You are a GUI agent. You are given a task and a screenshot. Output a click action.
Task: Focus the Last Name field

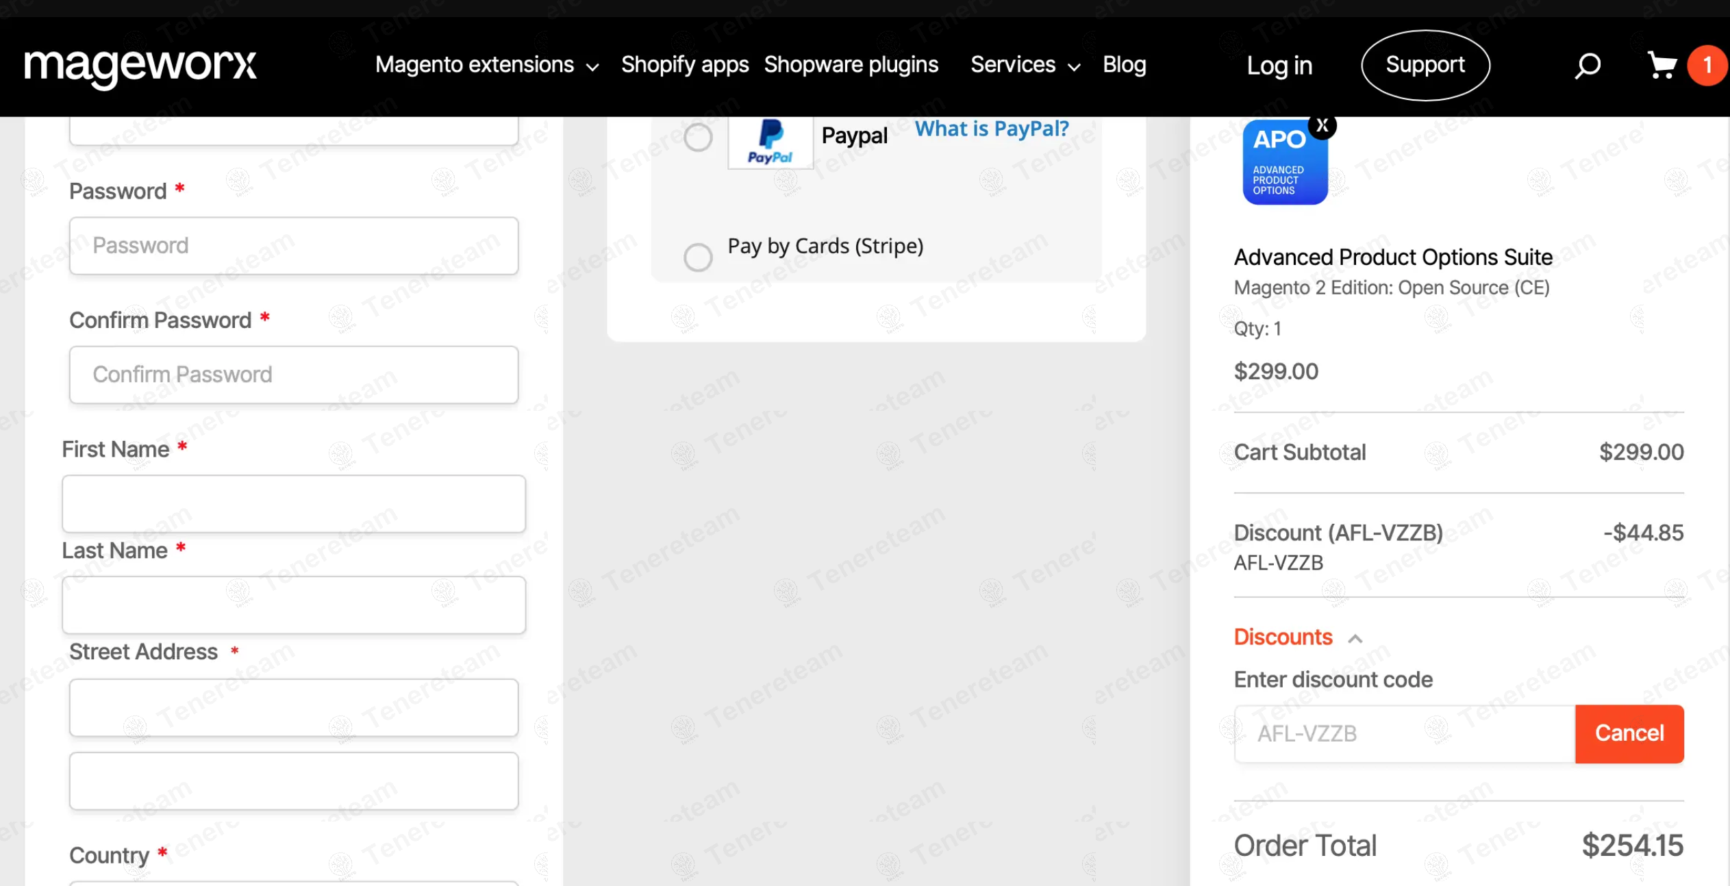point(294,605)
